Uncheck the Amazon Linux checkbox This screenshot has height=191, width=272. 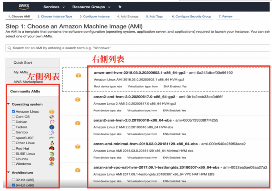click(x=14, y=111)
